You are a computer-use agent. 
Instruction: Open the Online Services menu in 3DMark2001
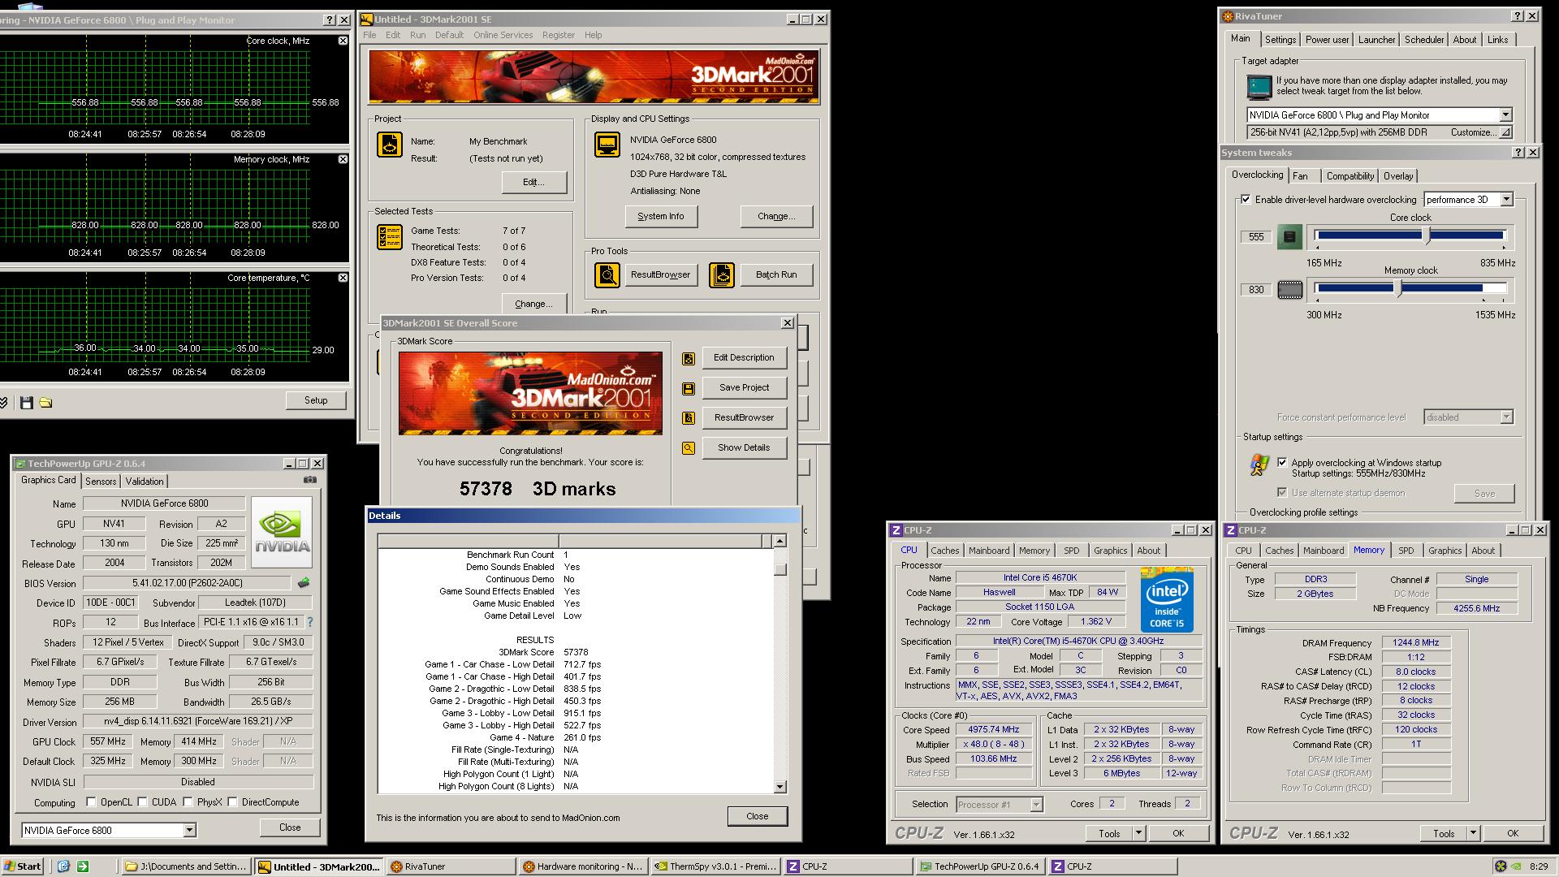(503, 35)
